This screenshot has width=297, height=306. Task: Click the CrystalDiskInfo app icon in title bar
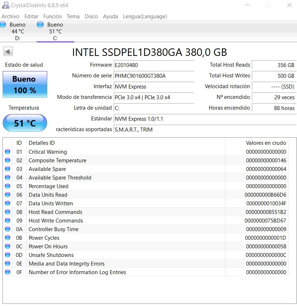[x=5, y=5]
